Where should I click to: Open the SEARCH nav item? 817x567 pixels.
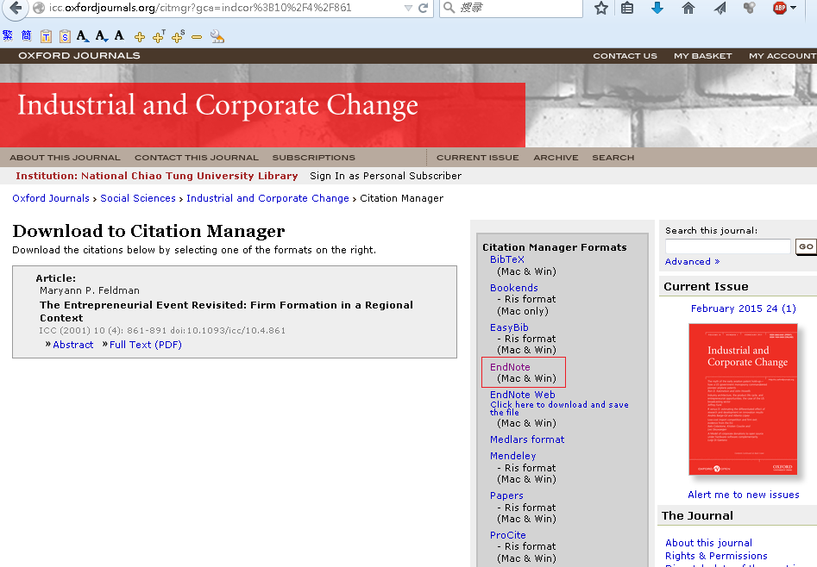[613, 157]
